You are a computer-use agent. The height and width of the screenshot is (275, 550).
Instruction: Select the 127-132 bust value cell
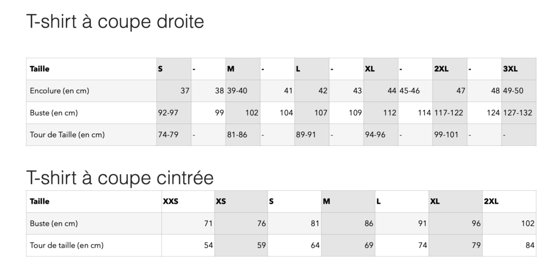(x=519, y=113)
